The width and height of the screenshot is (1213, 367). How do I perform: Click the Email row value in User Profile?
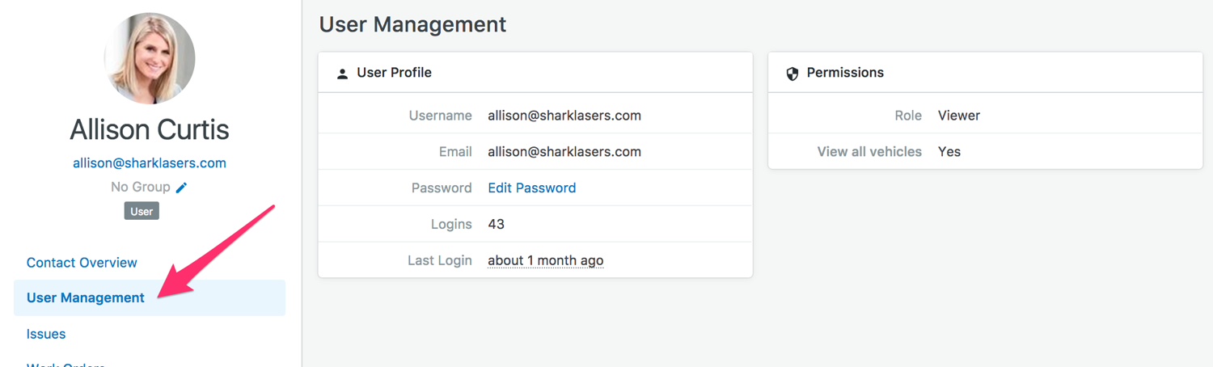(x=564, y=152)
